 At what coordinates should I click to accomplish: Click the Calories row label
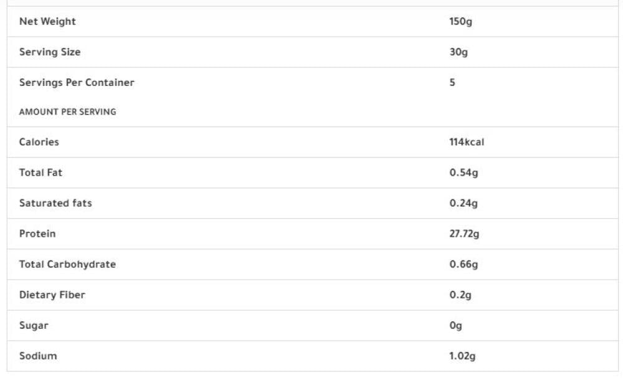[39, 142]
